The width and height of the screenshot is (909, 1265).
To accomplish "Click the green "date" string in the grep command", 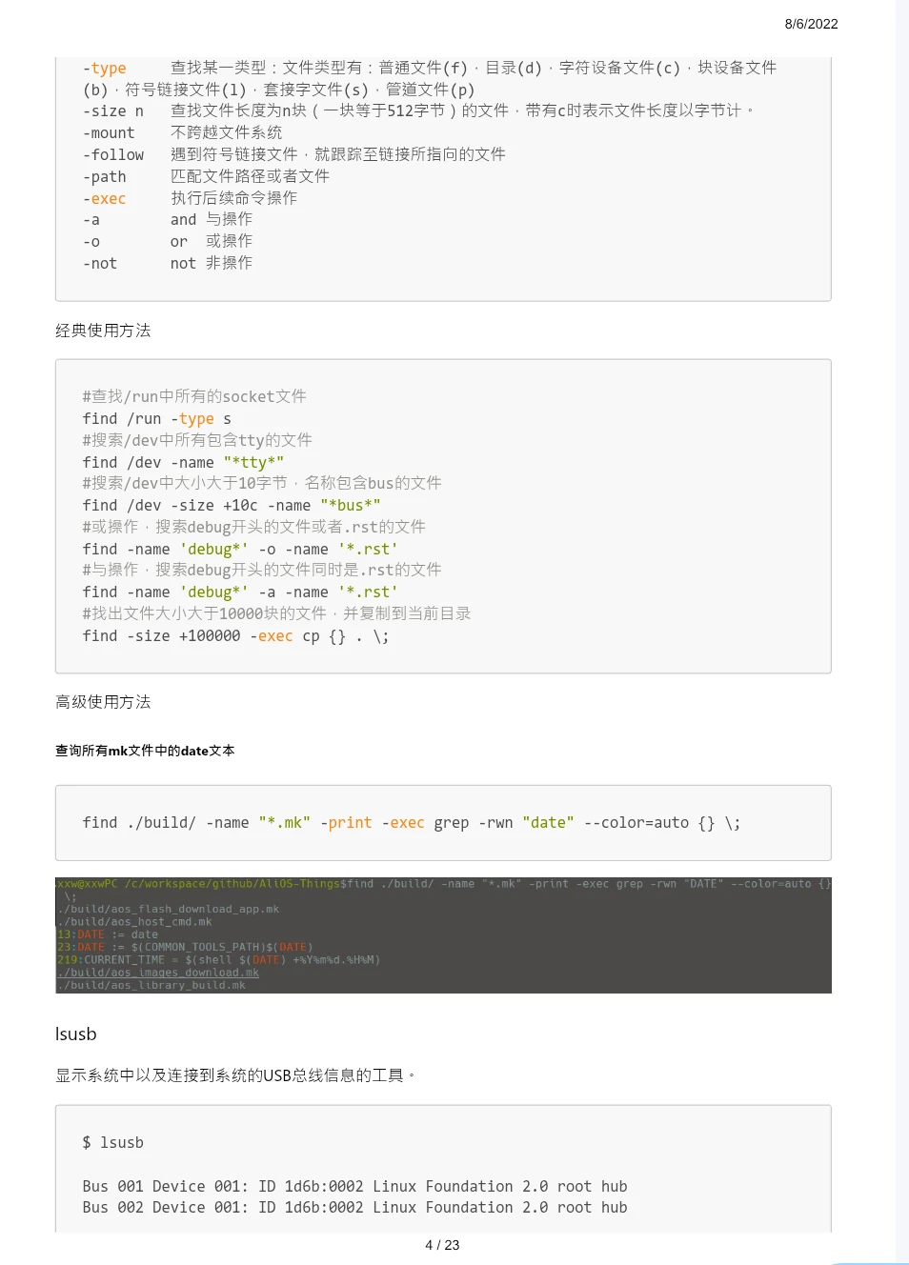I will [548, 822].
